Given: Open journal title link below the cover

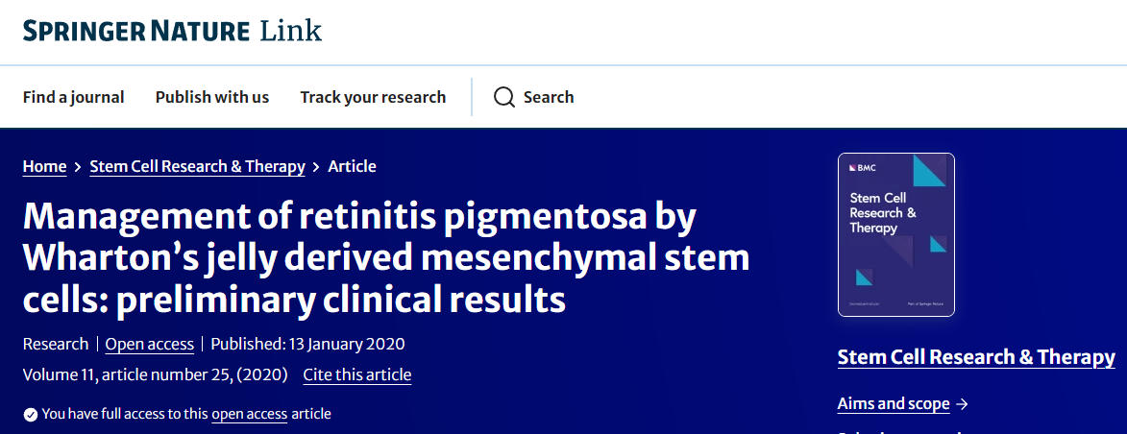Looking at the screenshot, I should tap(976, 357).
